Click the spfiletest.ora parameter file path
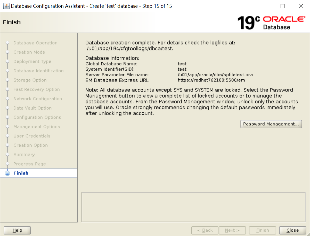This screenshot has width=310, height=236. click(x=215, y=75)
